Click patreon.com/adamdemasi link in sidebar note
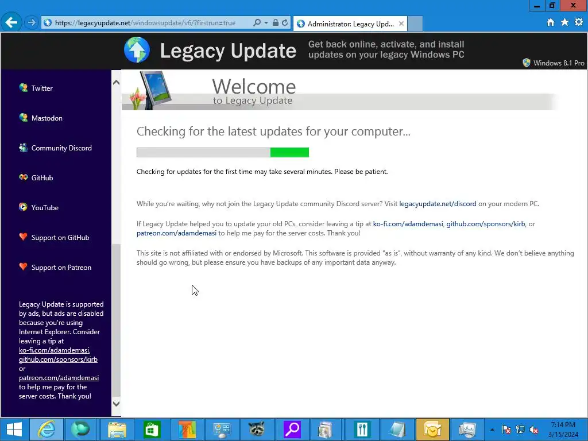 59,378
